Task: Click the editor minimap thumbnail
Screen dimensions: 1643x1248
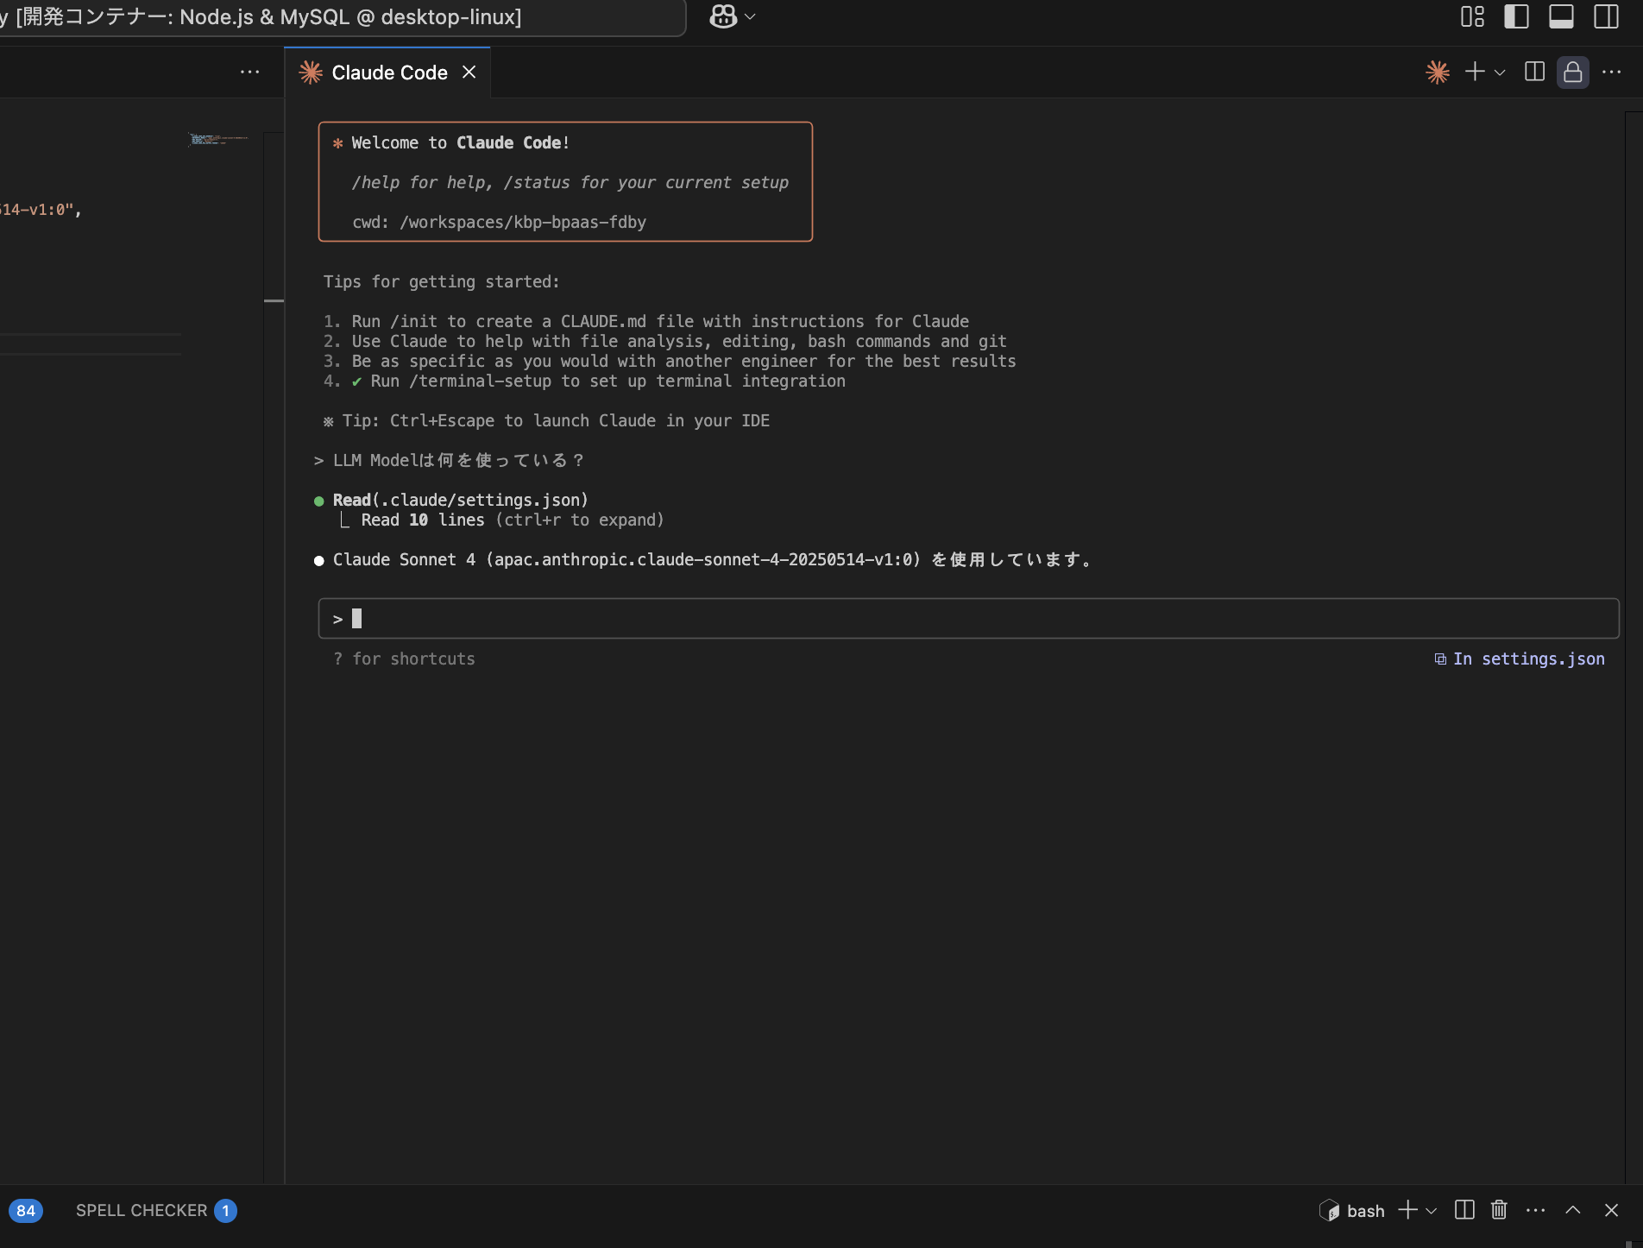Action: coord(219,139)
